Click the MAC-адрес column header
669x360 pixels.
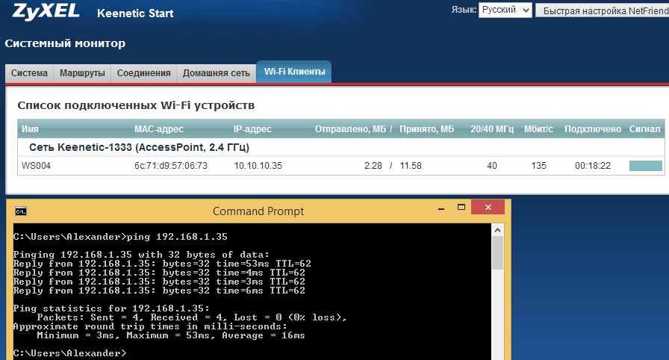pos(158,129)
